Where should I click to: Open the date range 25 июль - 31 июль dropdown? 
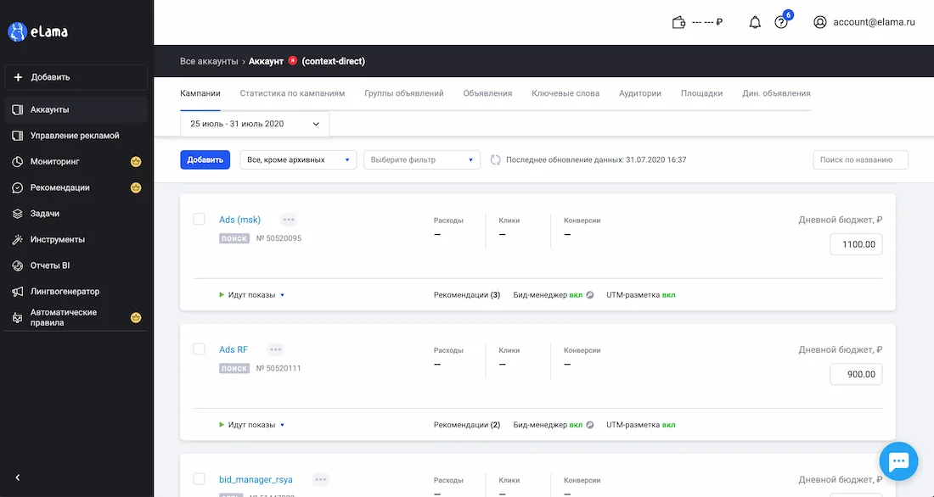pyautogui.click(x=255, y=124)
